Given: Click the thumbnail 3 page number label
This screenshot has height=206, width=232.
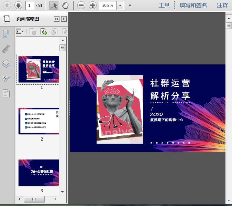Looking at the screenshot, I should click(x=42, y=190).
